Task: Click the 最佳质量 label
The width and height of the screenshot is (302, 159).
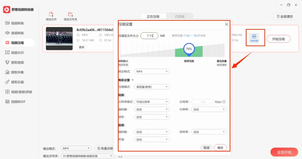Action: [222, 61]
